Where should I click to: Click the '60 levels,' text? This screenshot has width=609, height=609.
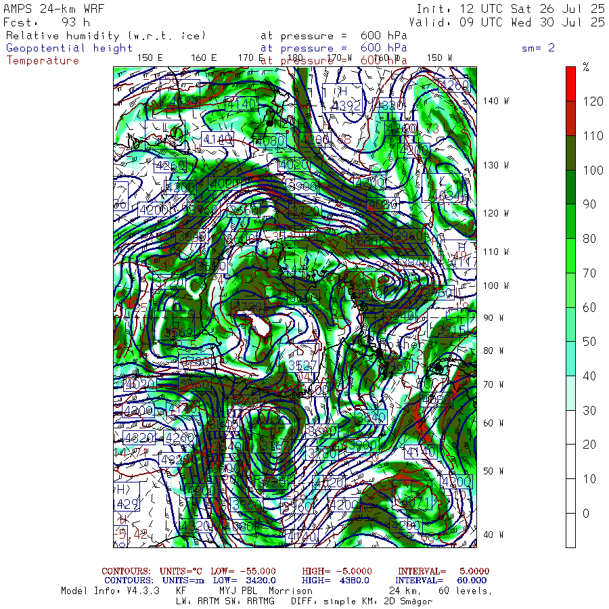[x=466, y=591]
